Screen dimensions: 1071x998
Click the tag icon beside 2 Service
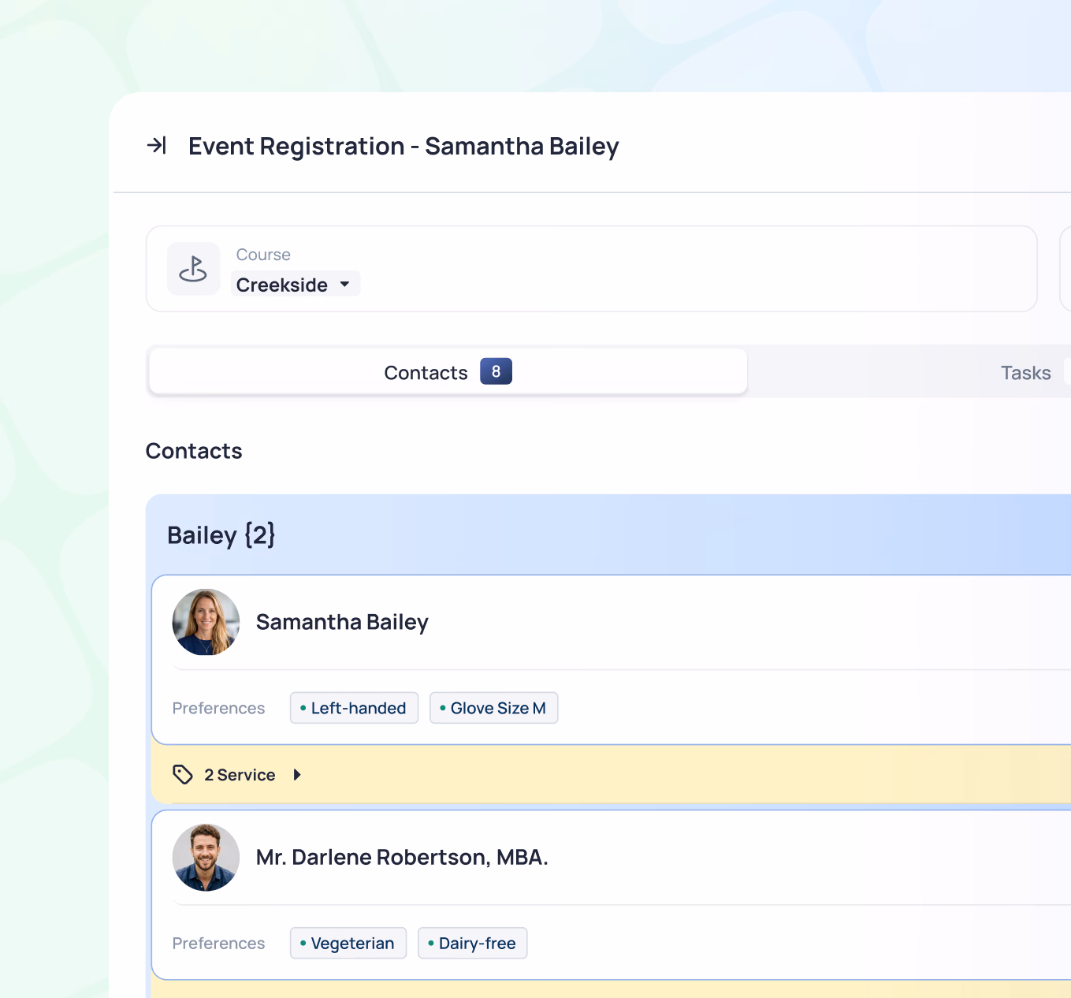coord(183,775)
